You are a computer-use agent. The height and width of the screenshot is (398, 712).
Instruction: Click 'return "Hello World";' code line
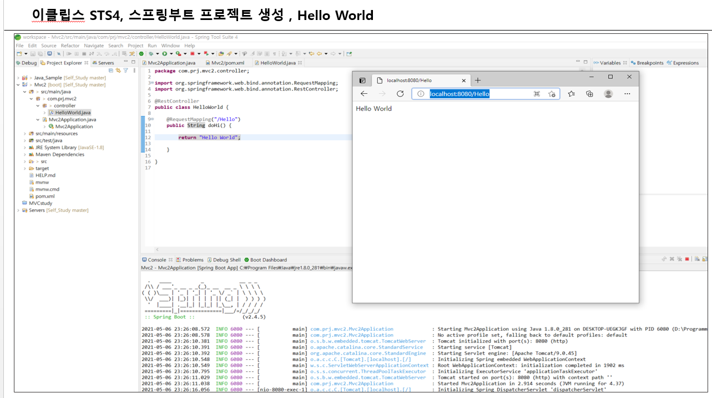210,137
